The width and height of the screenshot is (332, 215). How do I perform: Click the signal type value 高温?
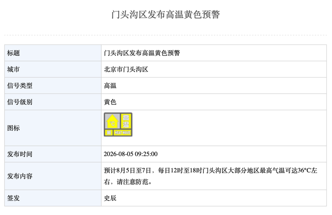click(110, 85)
